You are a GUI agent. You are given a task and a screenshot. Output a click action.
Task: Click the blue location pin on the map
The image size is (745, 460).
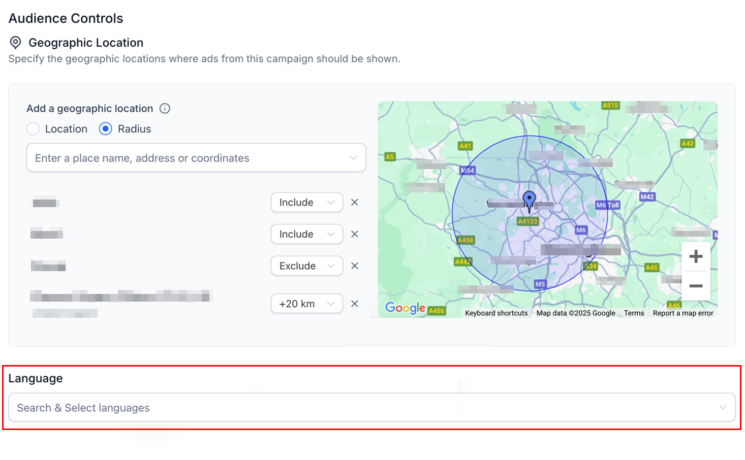[529, 201]
